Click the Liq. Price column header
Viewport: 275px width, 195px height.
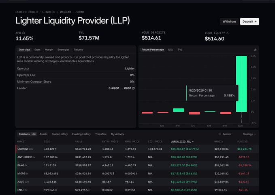[155, 141]
